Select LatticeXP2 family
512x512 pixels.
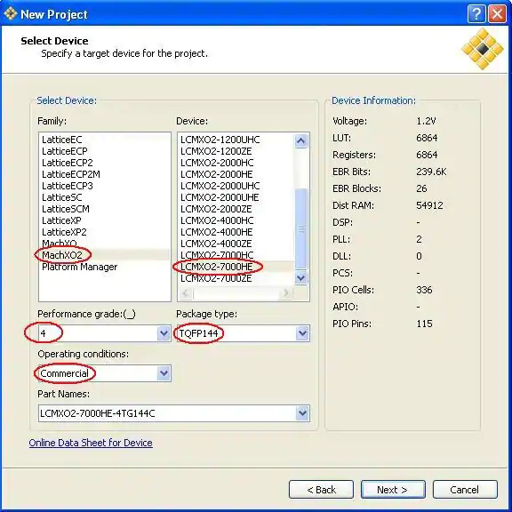tap(64, 232)
